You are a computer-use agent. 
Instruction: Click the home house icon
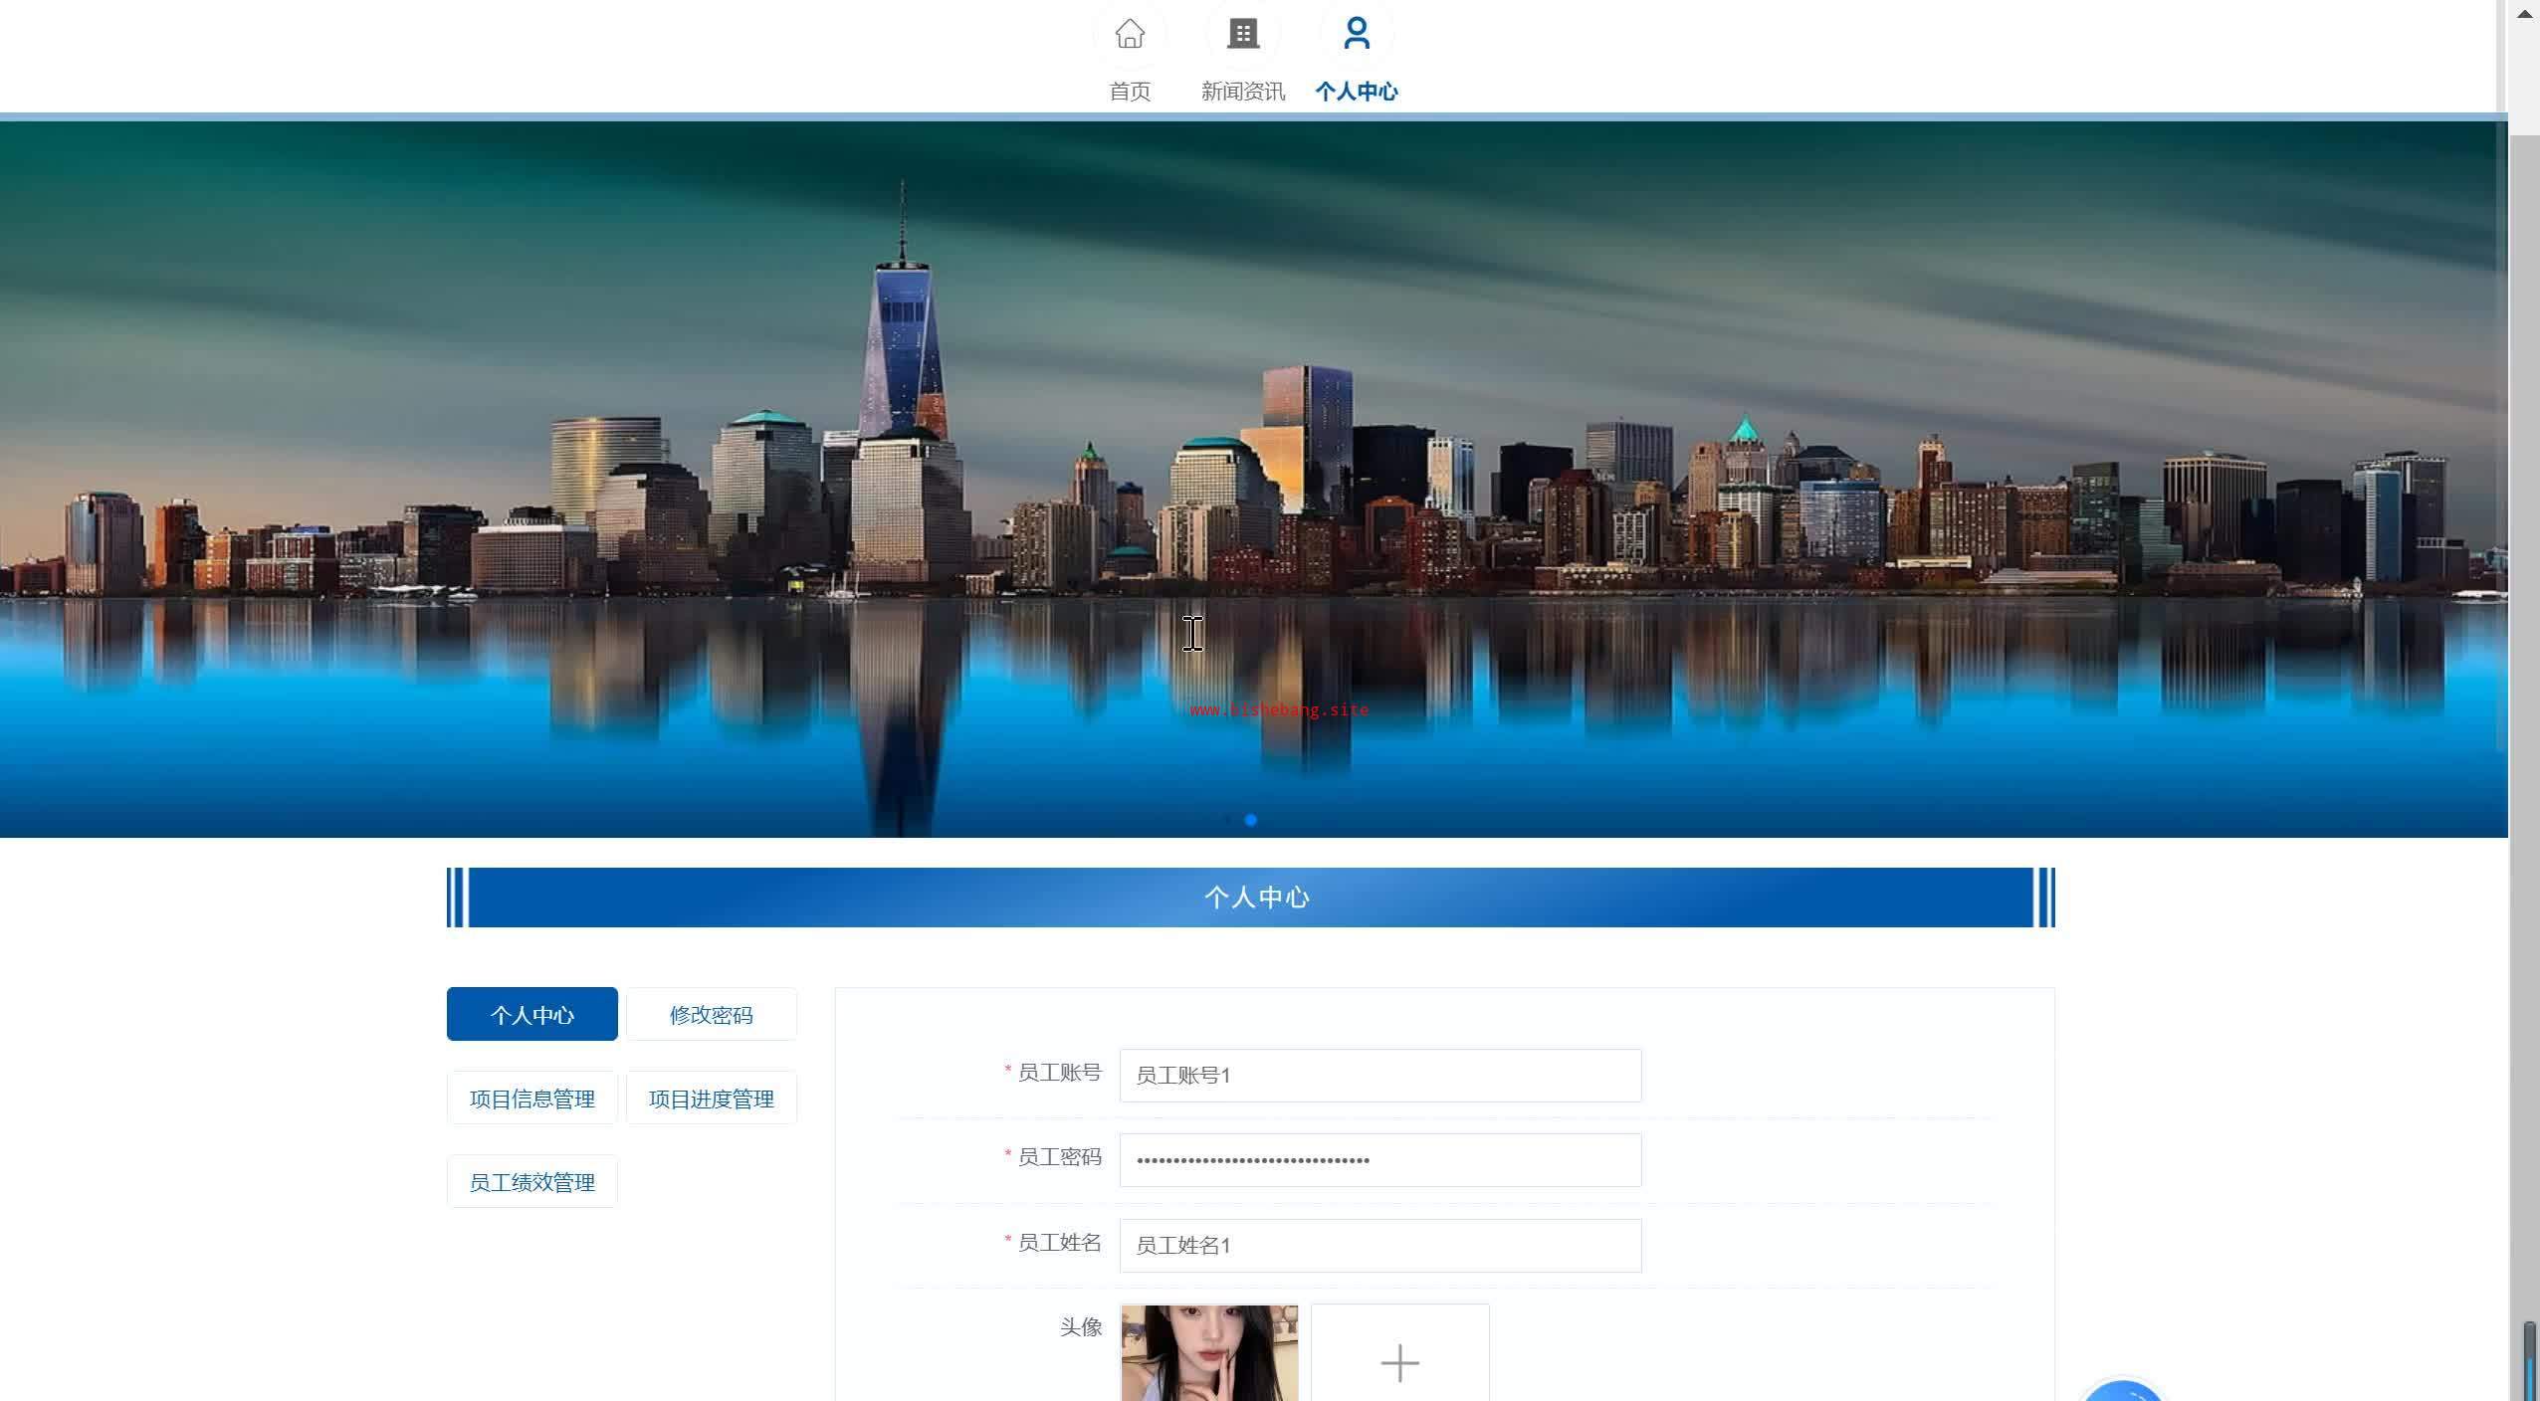coord(1130,34)
